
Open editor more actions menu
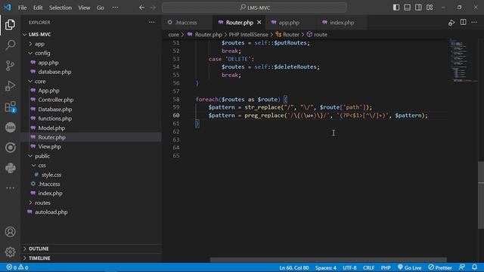coord(474,22)
